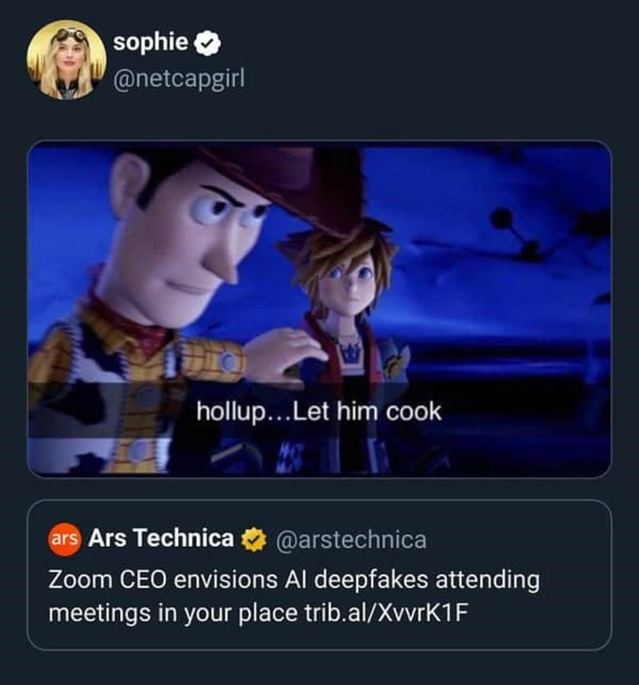Select the sophie display name
This screenshot has width=639, height=685.
click(x=150, y=43)
